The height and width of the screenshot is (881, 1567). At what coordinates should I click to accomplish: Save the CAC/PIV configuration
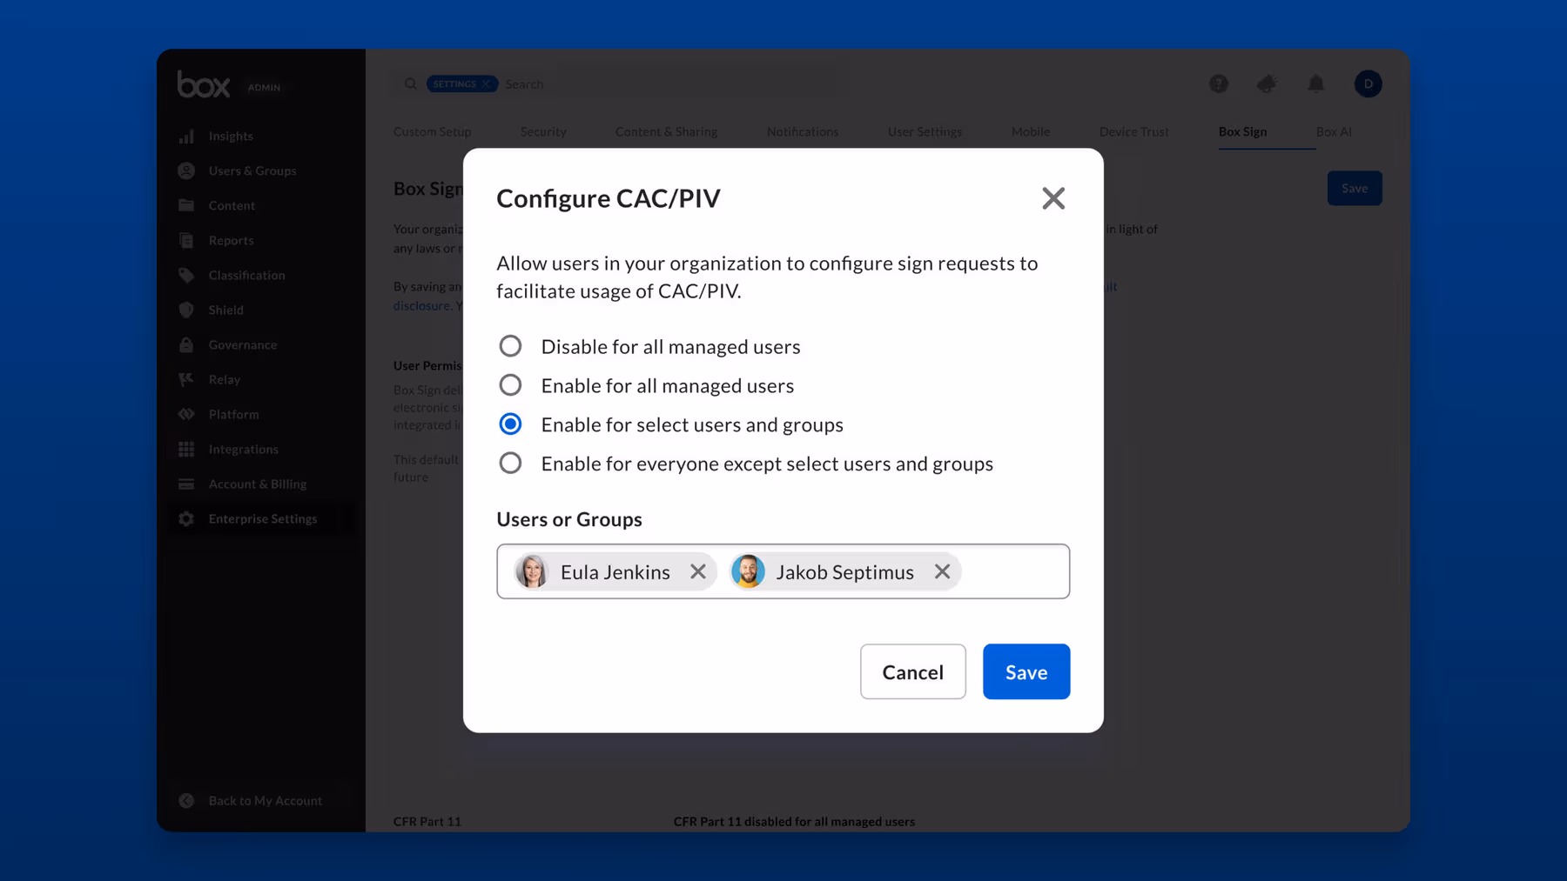(1026, 671)
